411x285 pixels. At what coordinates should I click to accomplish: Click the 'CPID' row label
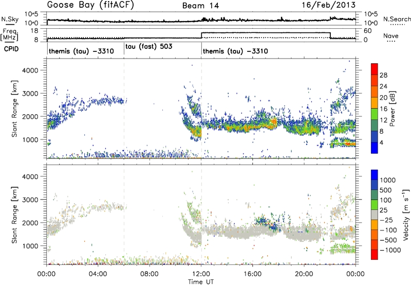tap(11, 49)
